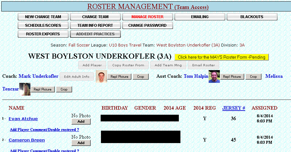Go to the Emailing section
Viewport: 291px width, 152px height.
[200, 17]
